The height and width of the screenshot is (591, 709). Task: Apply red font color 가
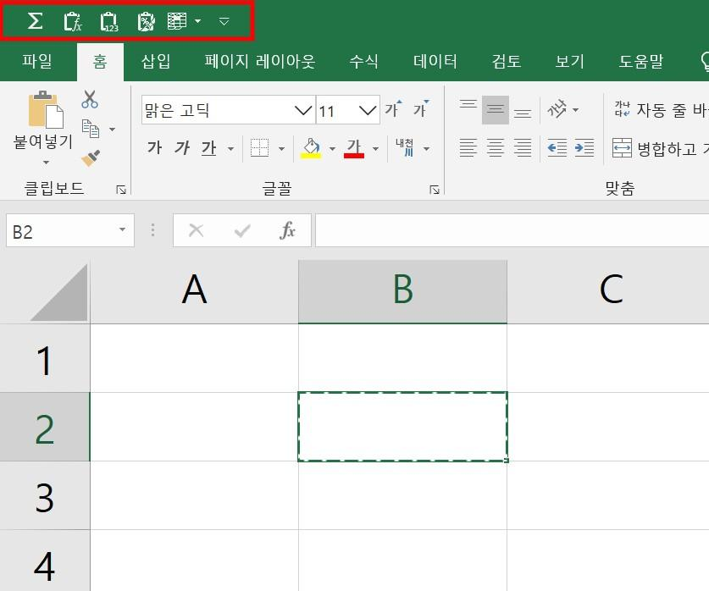coord(353,148)
